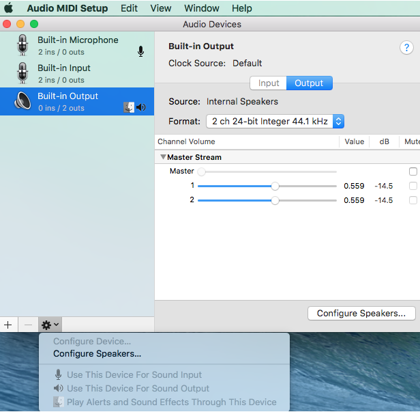The height and width of the screenshot is (412, 420).
Task: Open the Apple menu
Action: tap(8, 8)
